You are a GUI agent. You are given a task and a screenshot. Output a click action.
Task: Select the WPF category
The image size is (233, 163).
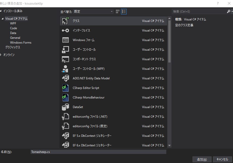pyautogui.click(x=13, y=23)
